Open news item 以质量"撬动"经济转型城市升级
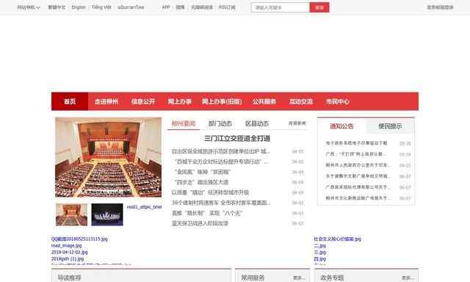This screenshot has height=282, width=470. click(x=210, y=192)
